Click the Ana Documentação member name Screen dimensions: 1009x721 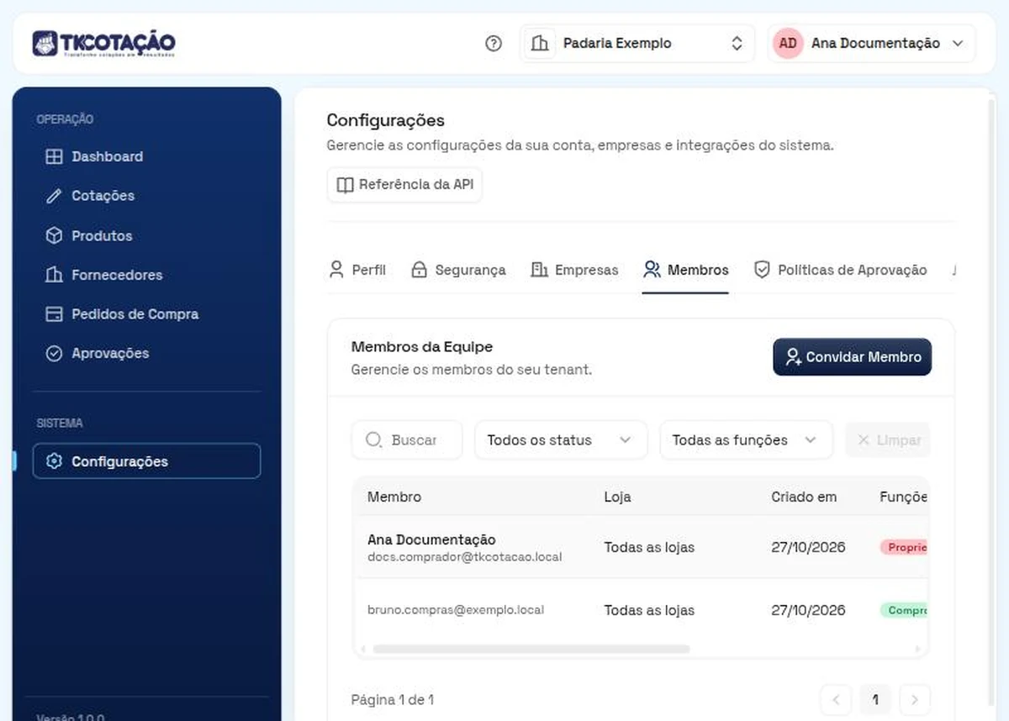click(431, 539)
